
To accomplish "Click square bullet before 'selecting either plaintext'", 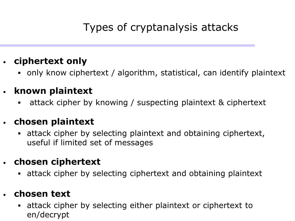I will point(19,205).
